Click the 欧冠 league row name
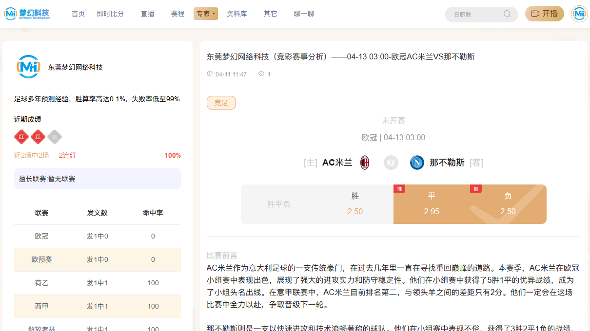590x331 pixels. click(x=42, y=236)
